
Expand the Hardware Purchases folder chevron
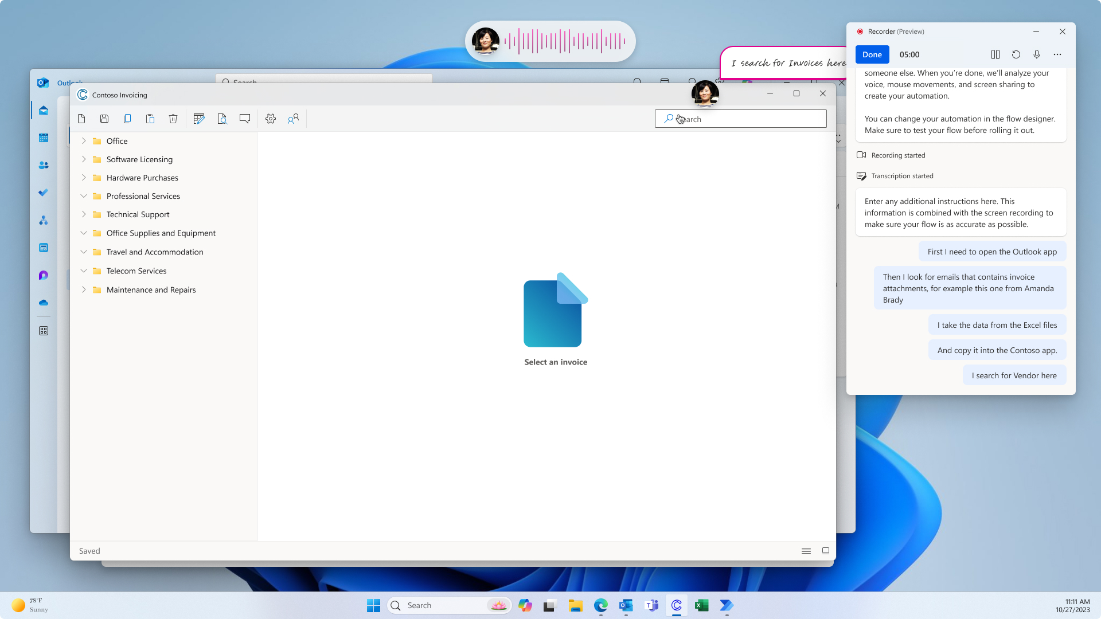(x=84, y=177)
